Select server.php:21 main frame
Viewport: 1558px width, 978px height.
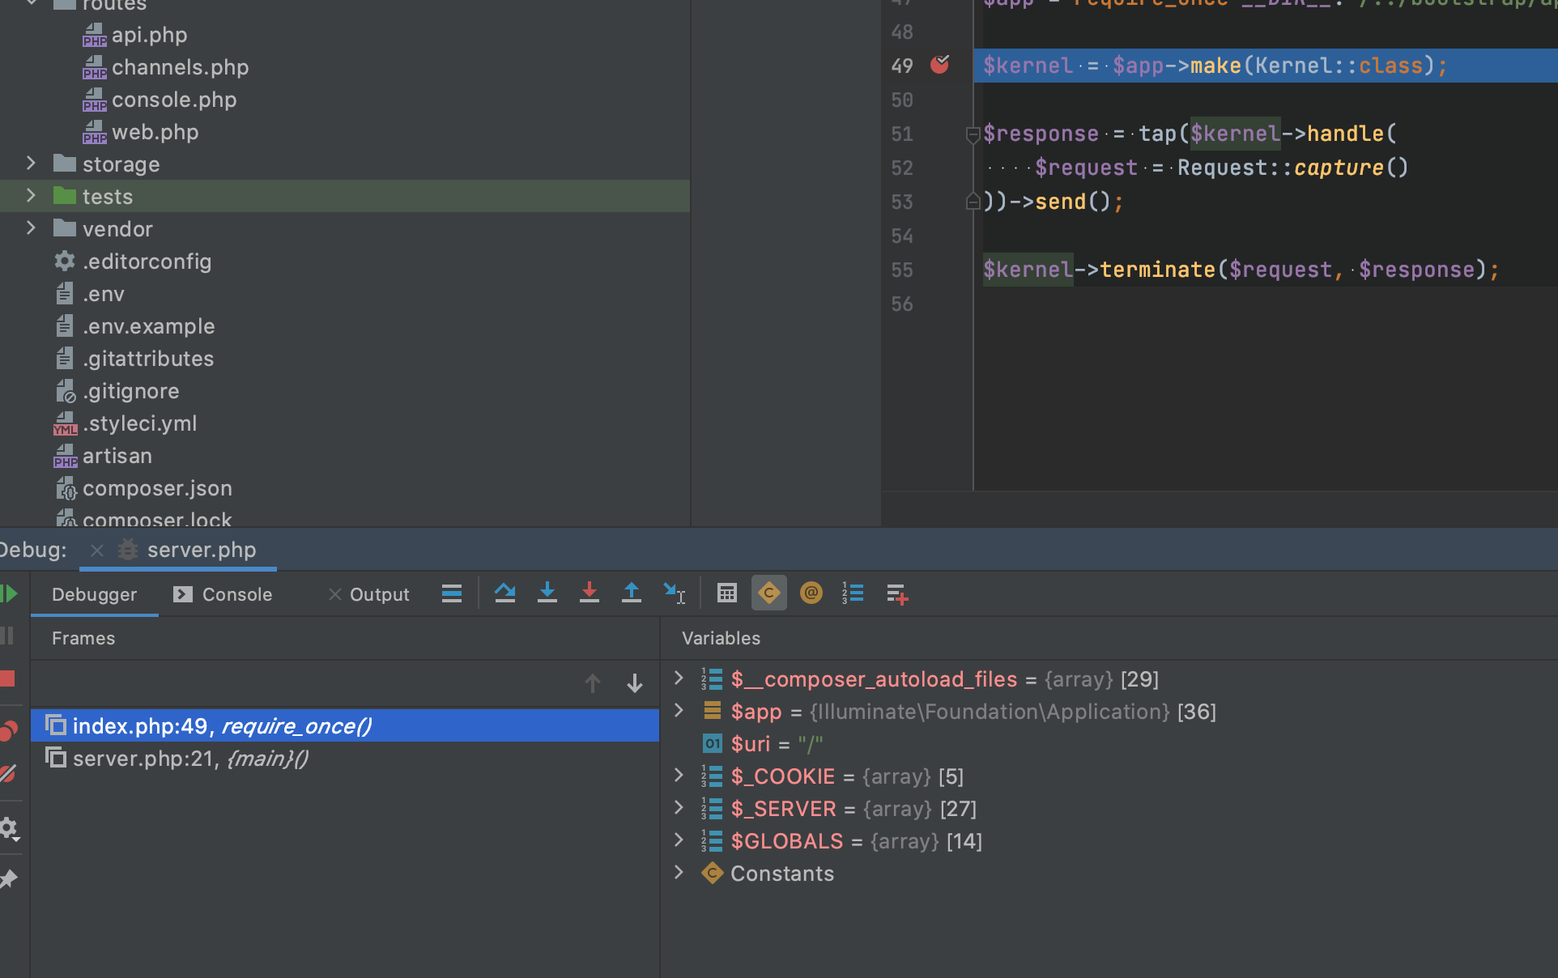click(190, 759)
